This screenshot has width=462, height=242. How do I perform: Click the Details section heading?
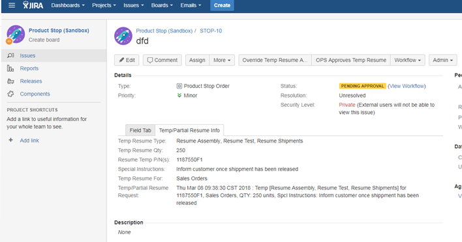coord(123,75)
